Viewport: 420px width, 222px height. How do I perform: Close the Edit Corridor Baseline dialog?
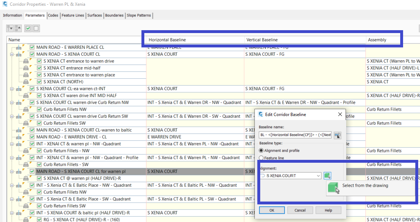pos(340,114)
